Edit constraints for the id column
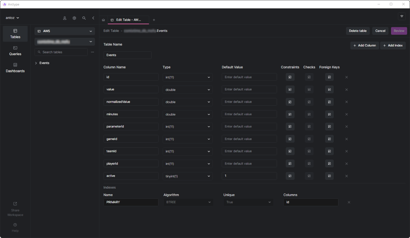Screen dimensions: 410x238 [x=290, y=77]
